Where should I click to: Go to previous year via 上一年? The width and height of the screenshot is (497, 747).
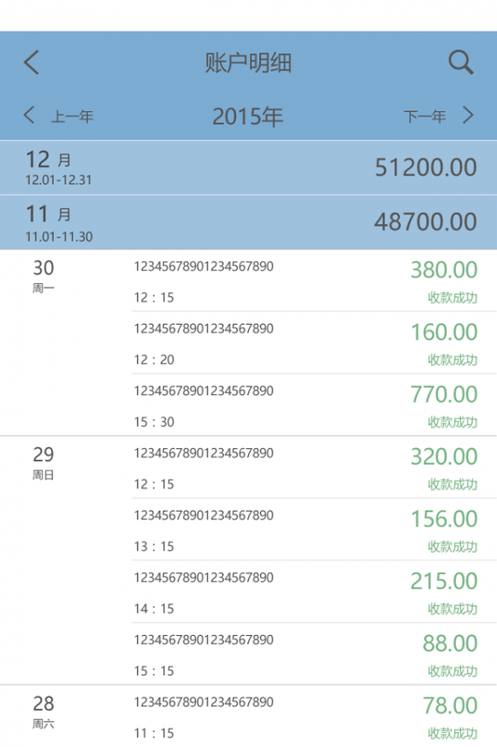73,116
